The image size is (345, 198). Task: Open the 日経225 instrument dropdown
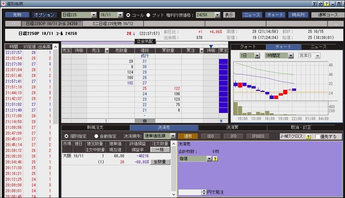click(x=94, y=15)
